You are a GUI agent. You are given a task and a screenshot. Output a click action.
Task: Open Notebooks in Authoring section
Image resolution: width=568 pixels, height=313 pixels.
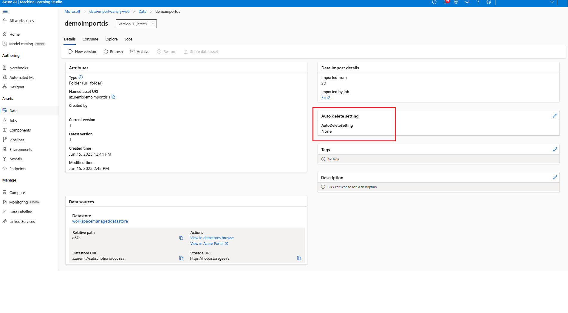(x=15, y=68)
